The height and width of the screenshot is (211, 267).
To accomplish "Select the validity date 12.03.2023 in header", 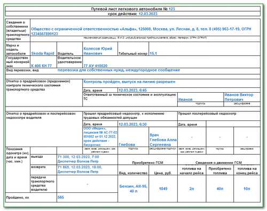I will pos(148,14).
